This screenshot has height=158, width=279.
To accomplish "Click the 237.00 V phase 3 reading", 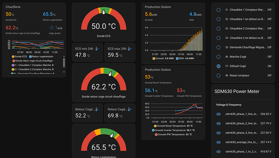I will (x=266, y=133).
